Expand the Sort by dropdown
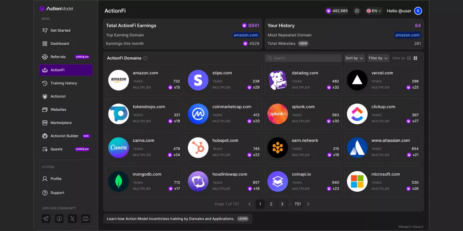The image size is (463, 231). coord(354,58)
